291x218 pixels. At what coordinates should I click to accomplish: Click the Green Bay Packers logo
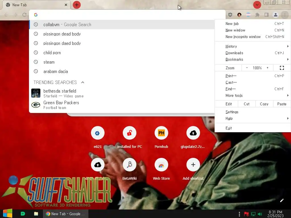36,105
